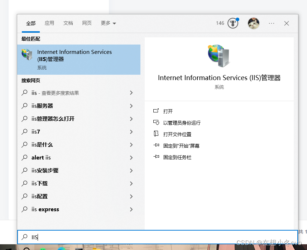Expand chevron for iis - 查看更多搜索结果

[131, 93]
